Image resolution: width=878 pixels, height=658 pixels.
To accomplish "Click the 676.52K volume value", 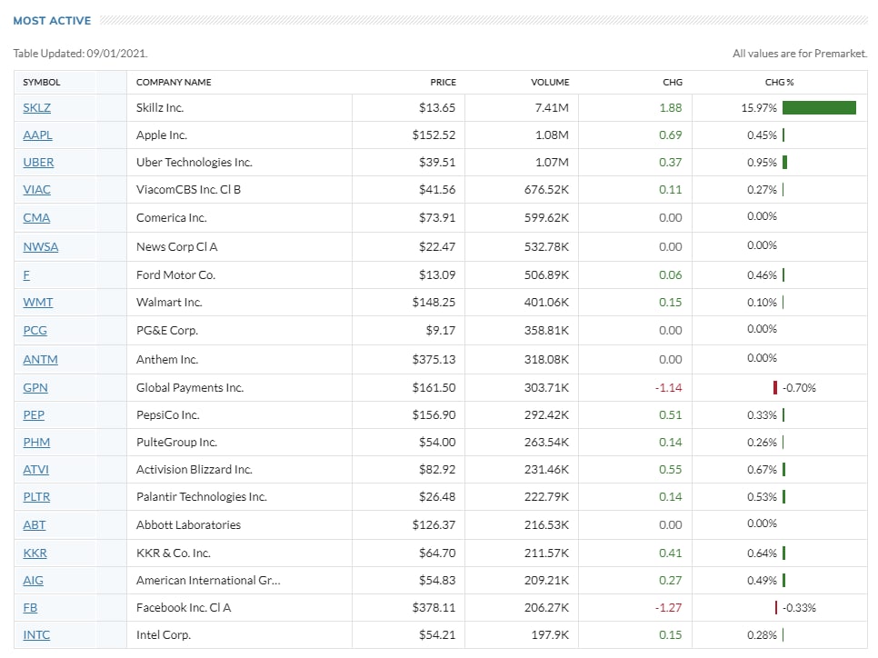I will [546, 190].
